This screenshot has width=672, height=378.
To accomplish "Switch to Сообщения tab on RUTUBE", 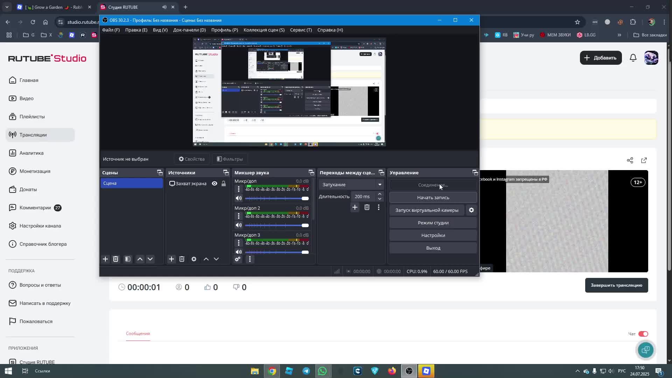I will tap(138, 334).
